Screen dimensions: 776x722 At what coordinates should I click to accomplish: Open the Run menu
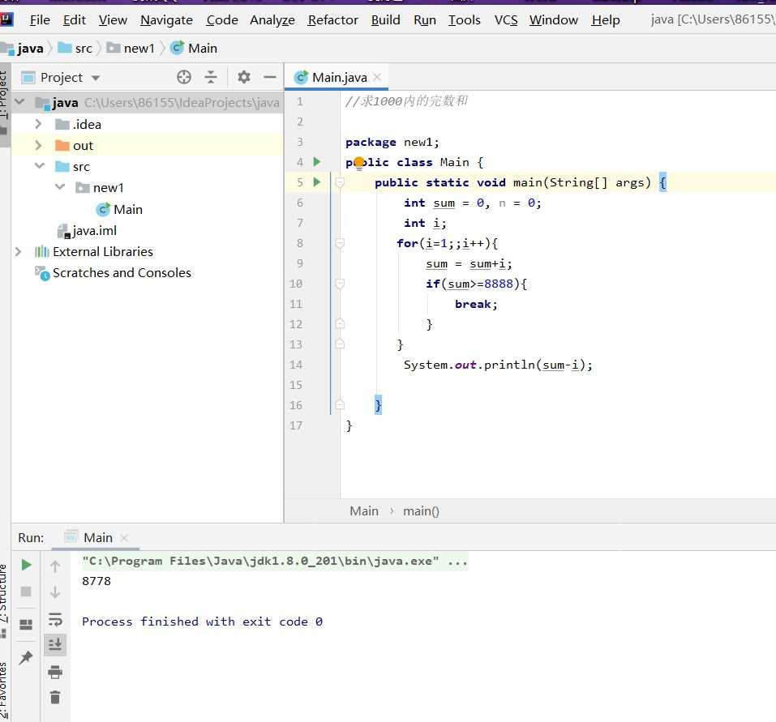(x=425, y=19)
